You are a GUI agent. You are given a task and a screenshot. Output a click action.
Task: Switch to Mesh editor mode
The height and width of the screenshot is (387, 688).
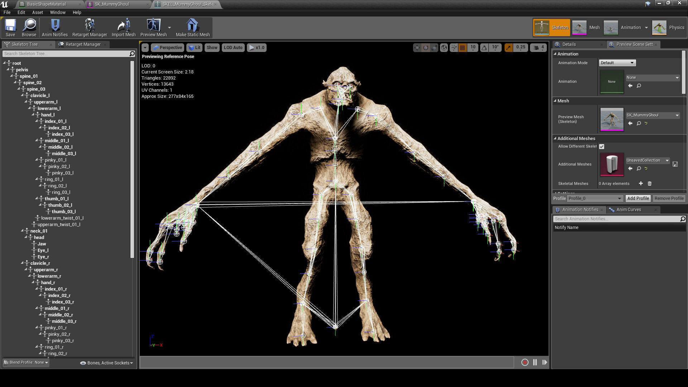[x=586, y=28]
